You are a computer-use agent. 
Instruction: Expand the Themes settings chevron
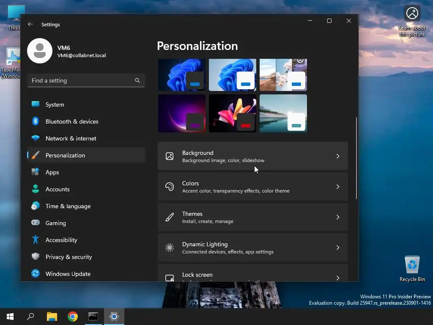coord(338,217)
